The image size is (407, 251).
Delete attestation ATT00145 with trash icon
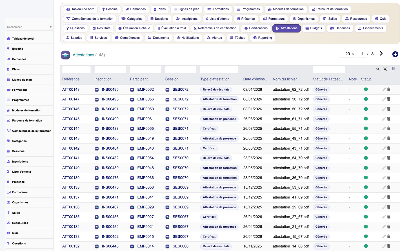pyautogui.click(x=389, y=119)
